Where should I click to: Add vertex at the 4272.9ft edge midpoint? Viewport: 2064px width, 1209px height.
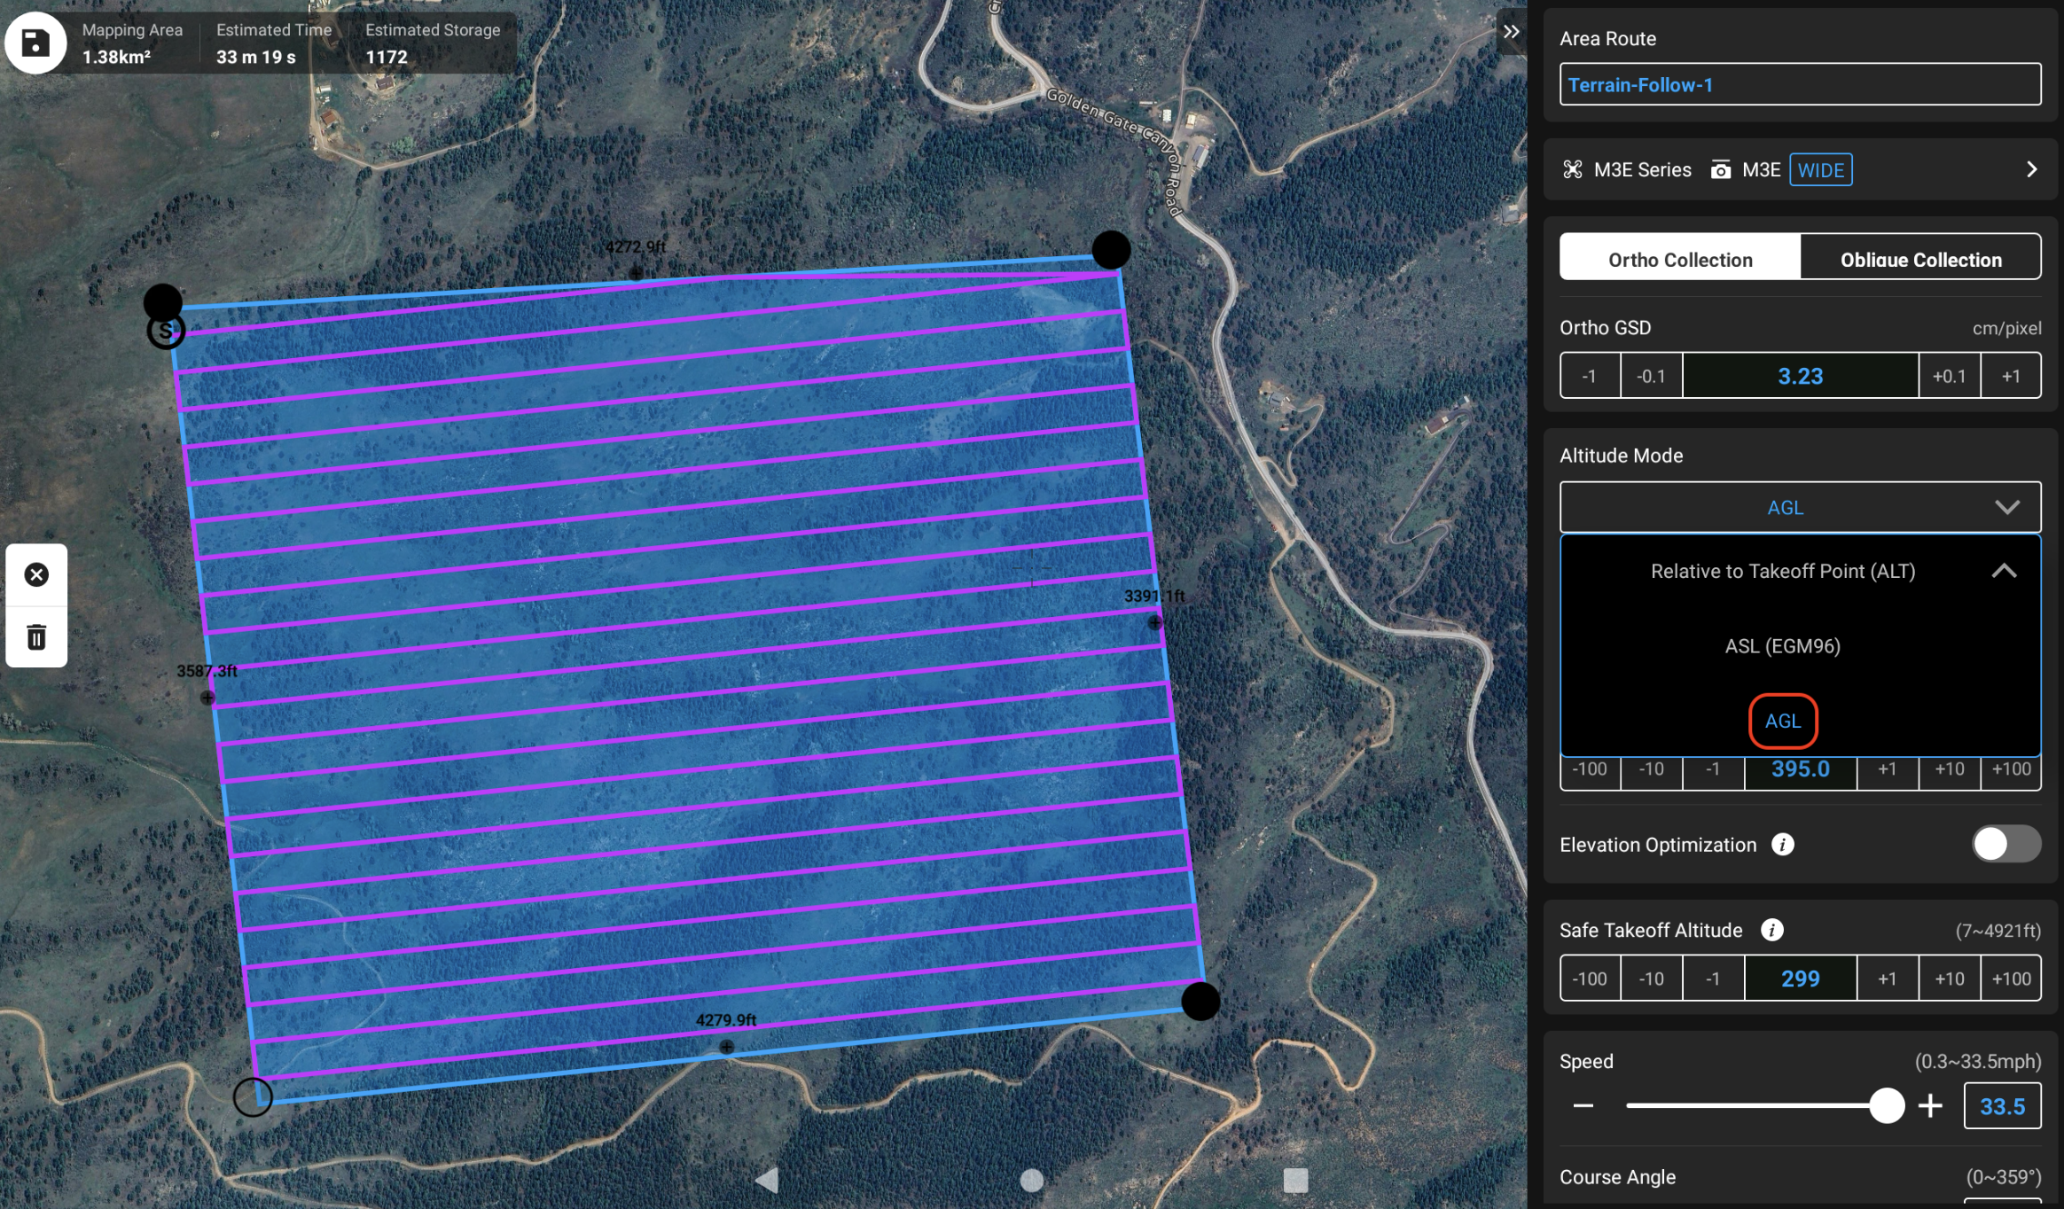point(636,273)
